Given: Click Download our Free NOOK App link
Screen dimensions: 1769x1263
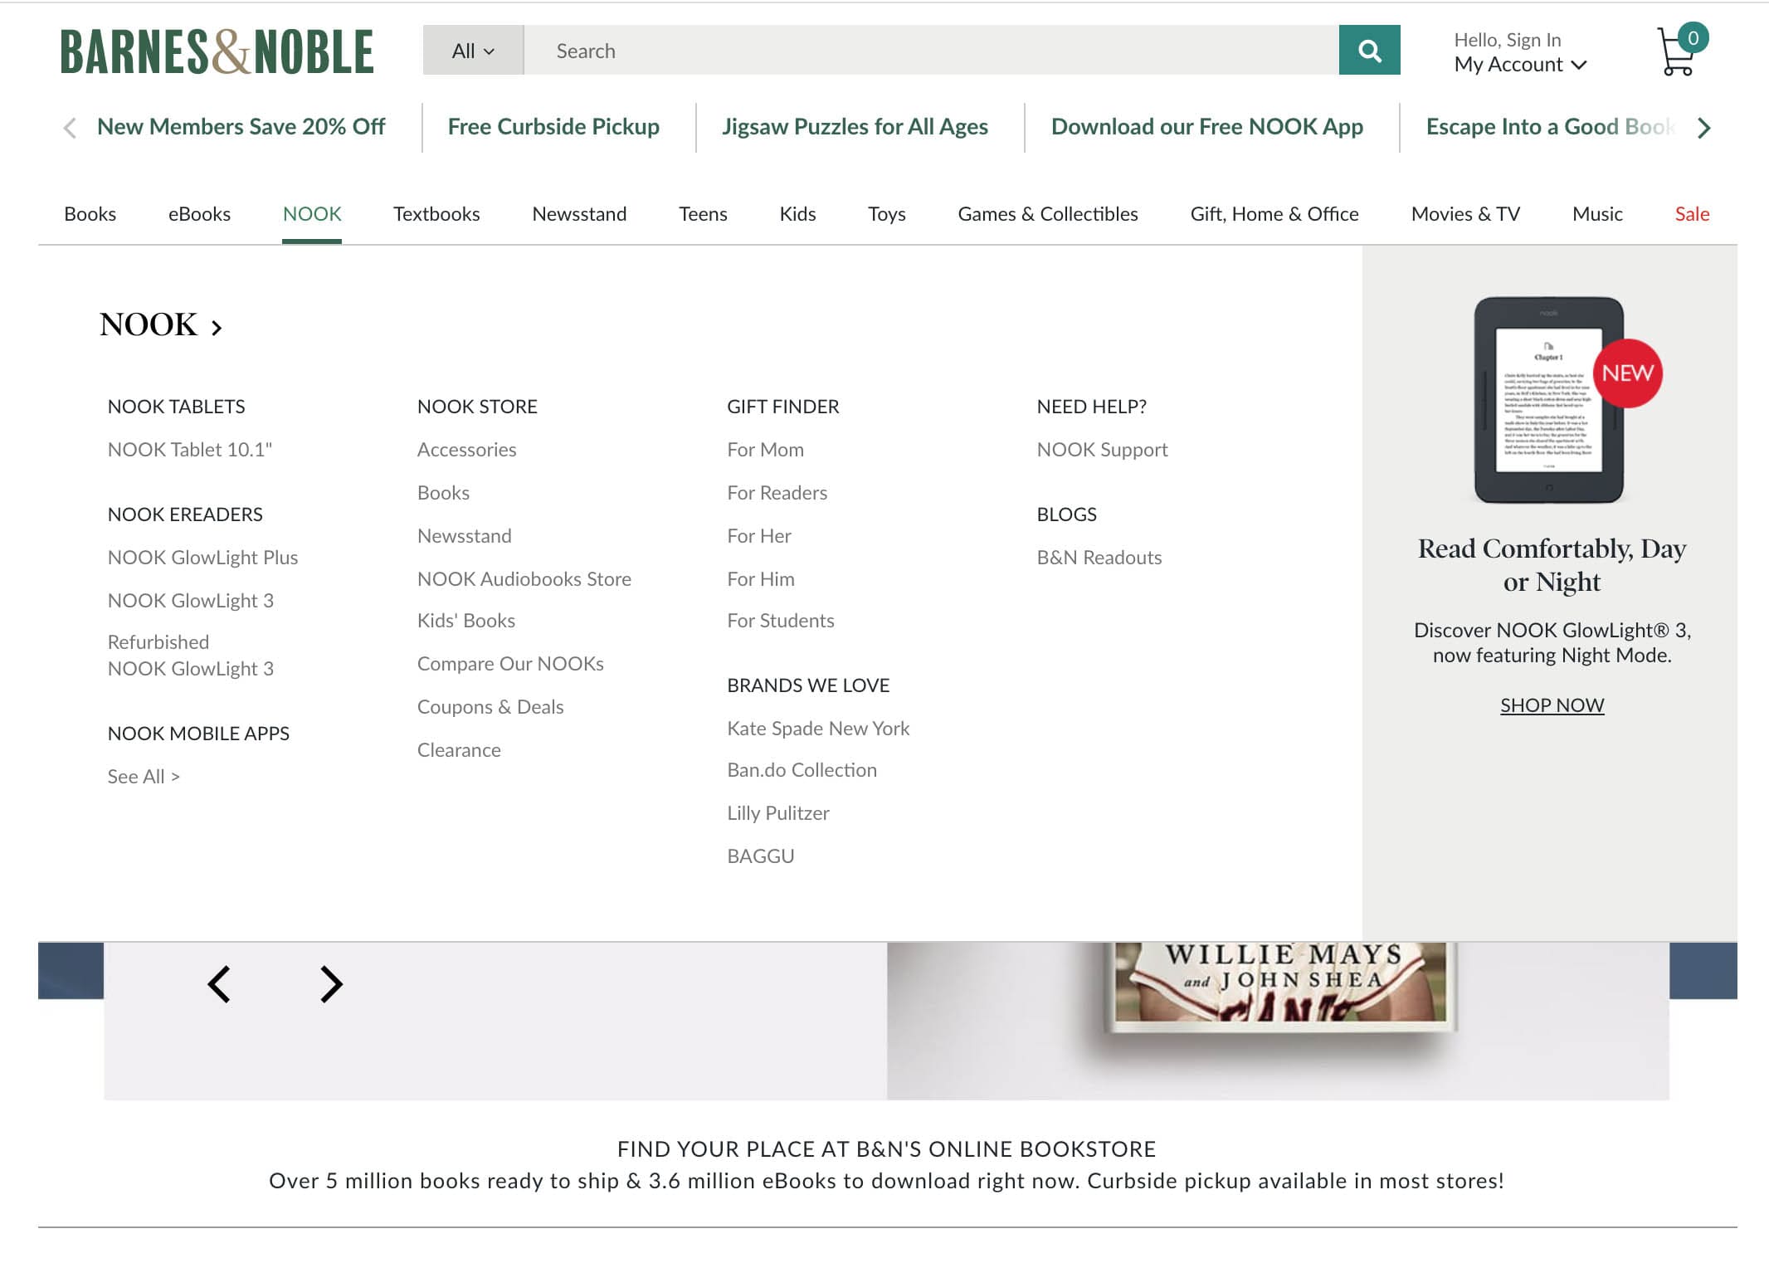Looking at the screenshot, I should tap(1206, 127).
